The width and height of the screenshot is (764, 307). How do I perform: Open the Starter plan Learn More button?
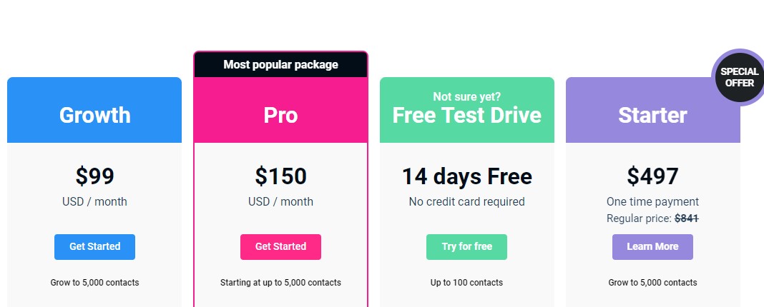(x=652, y=246)
